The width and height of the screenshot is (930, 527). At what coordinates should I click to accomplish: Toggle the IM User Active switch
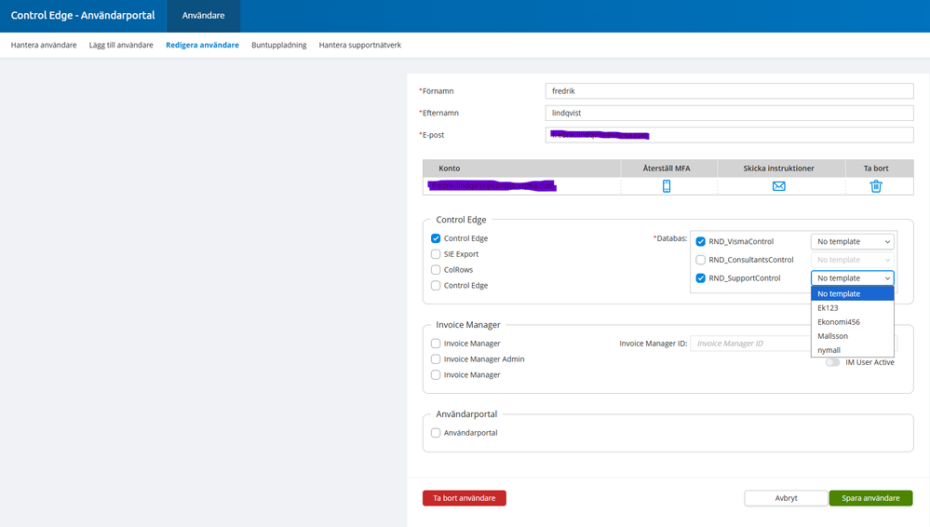coord(832,362)
